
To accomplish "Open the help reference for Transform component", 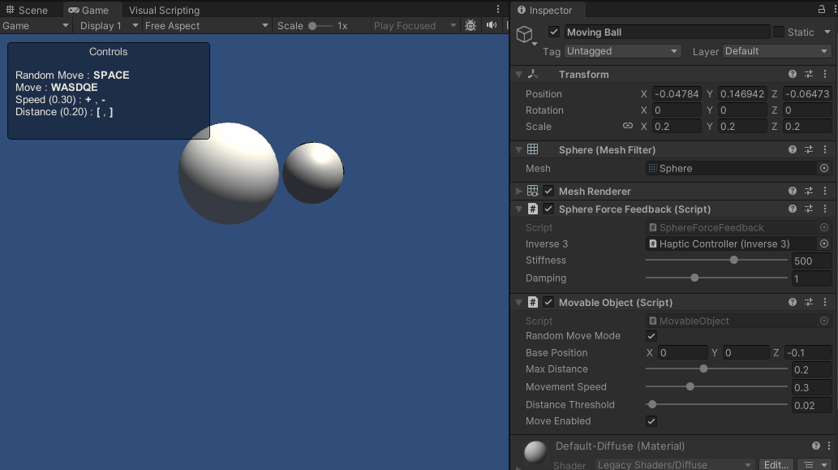I will pos(793,74).
